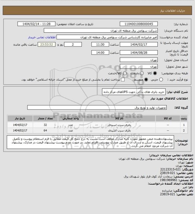Click the price validity time 14:00 field
Screen dimensions: 195x214
100,52
